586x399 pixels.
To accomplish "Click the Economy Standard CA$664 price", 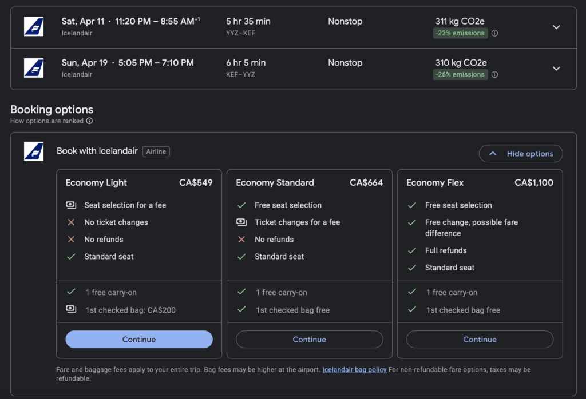I will click(x=366, y=183).
